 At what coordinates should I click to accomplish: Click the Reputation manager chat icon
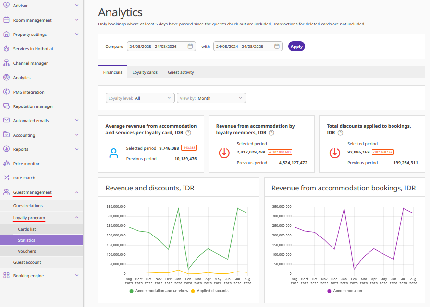pyautogui.click(x=6, y=106)
